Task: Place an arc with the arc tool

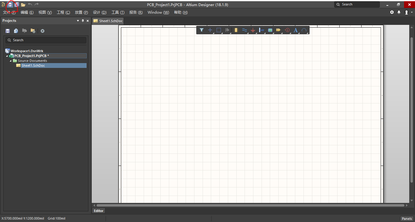Action: click(x=304, y=30)
